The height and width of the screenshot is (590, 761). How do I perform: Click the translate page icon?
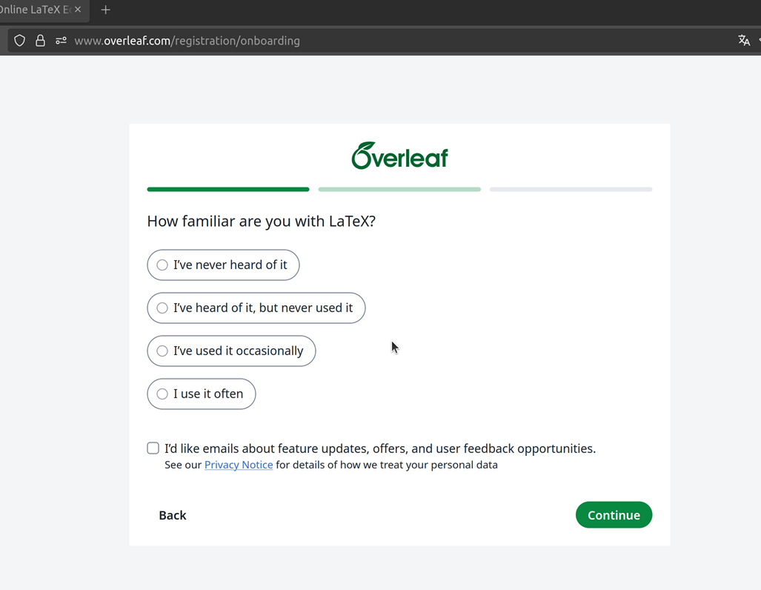744,41
